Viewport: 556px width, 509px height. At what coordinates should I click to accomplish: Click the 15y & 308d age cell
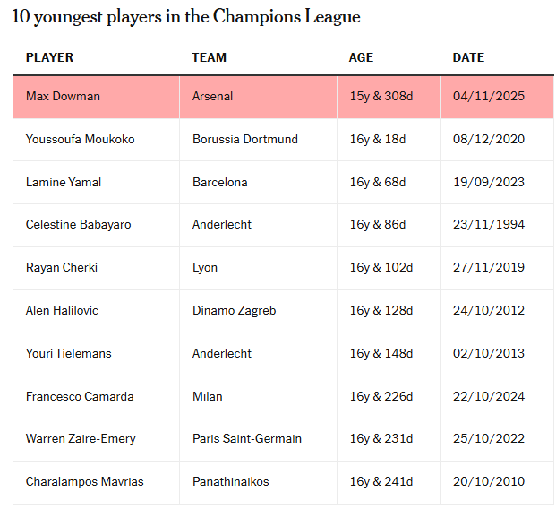[381, 97]
